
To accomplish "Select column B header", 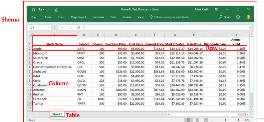I will (x=84, y=35).
